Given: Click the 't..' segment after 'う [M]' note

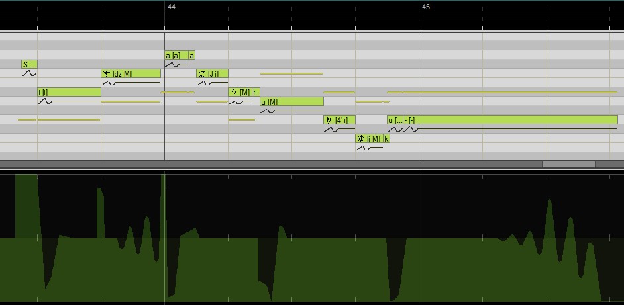Looking at the screenshot, I should tap(256, 92).
